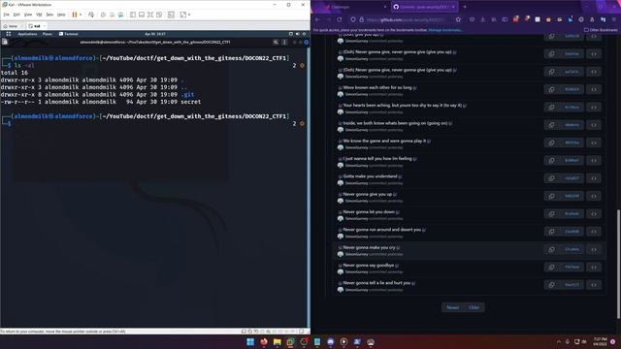The width and height of the screenshot is (621, 349).
Task: Browse repository at 'Never gonna say goodbye' commit
Action: point(594,268)
